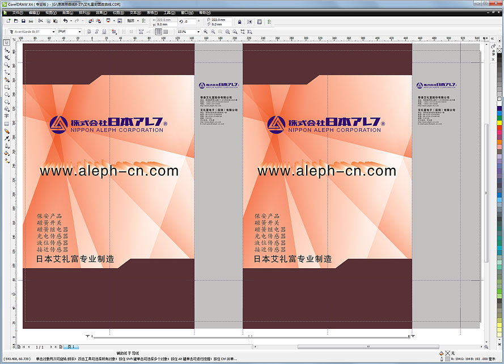Screen dimensions: 504x364
Task: Expand the 24 pt font size dropdown
Action: pyautogui.click(x=79, y=32)
